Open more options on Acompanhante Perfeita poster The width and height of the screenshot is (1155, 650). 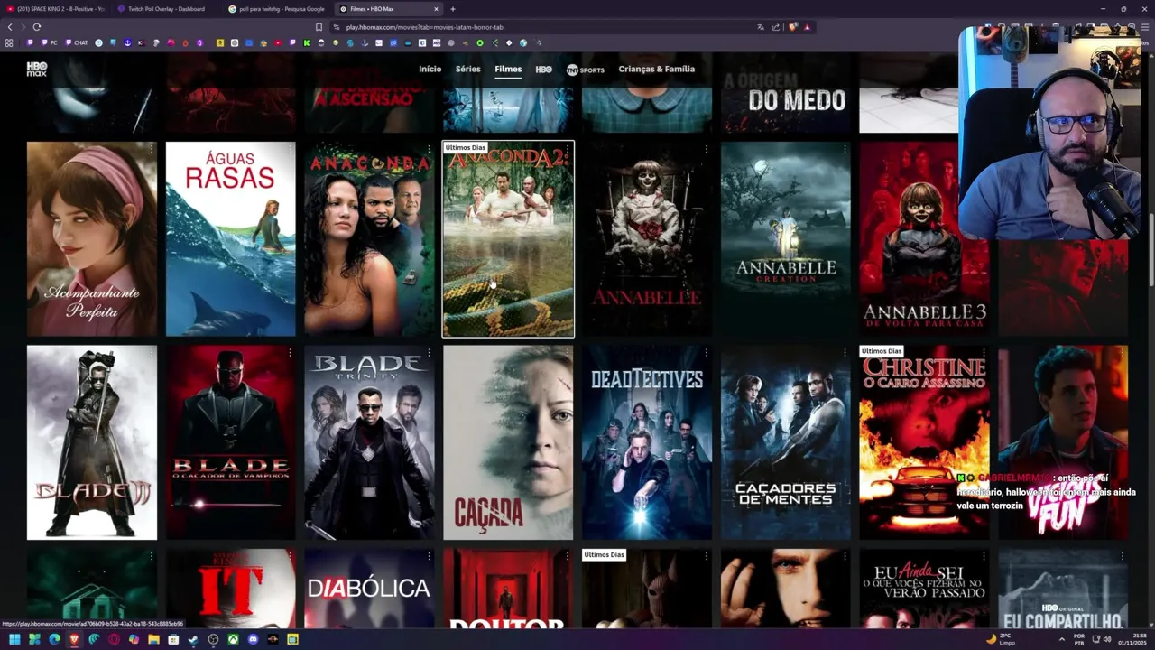151,149
